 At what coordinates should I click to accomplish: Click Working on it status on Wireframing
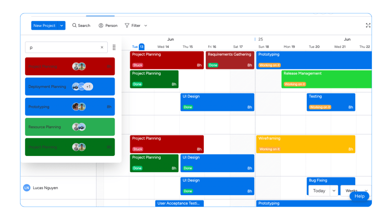coord(269,149)
